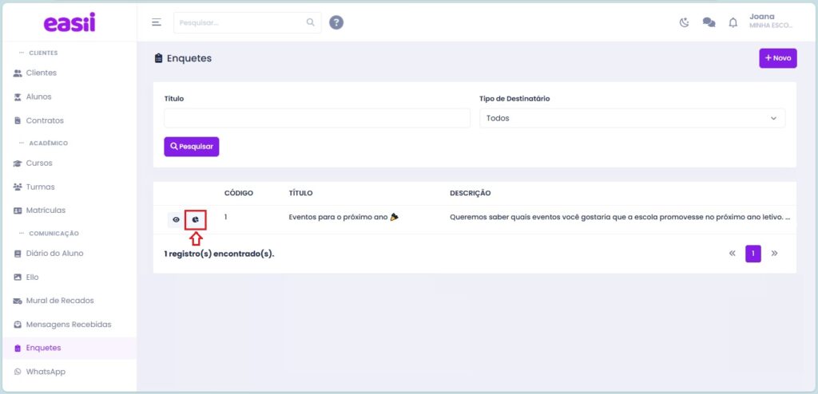
Task: Go to next page arrow
Action: (773, 254)
